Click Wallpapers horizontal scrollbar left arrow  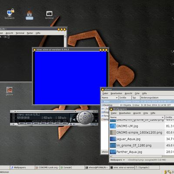pyautogui.click(x=111, y=156)
